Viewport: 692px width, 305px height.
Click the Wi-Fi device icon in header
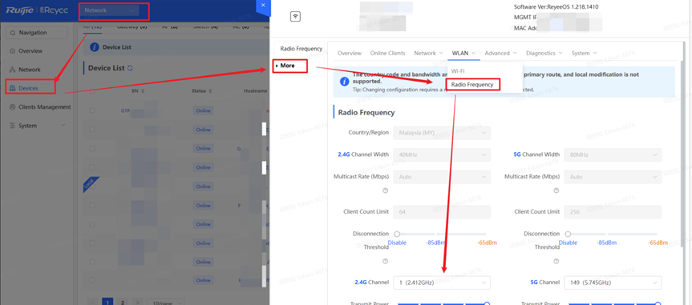pyautogui.click(x=295, y=17)
